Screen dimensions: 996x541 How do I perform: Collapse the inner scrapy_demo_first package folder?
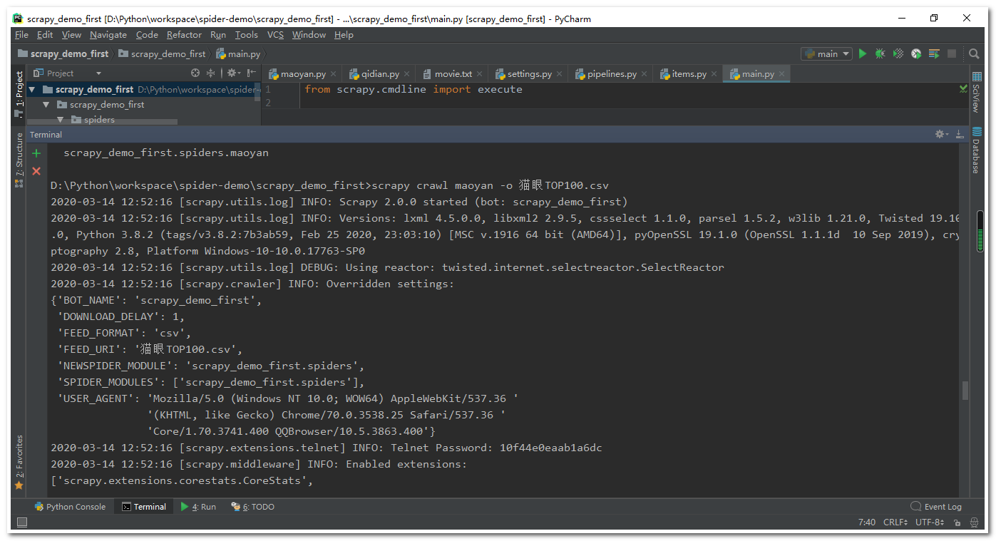pyautogui.click(x=46, y=105)
